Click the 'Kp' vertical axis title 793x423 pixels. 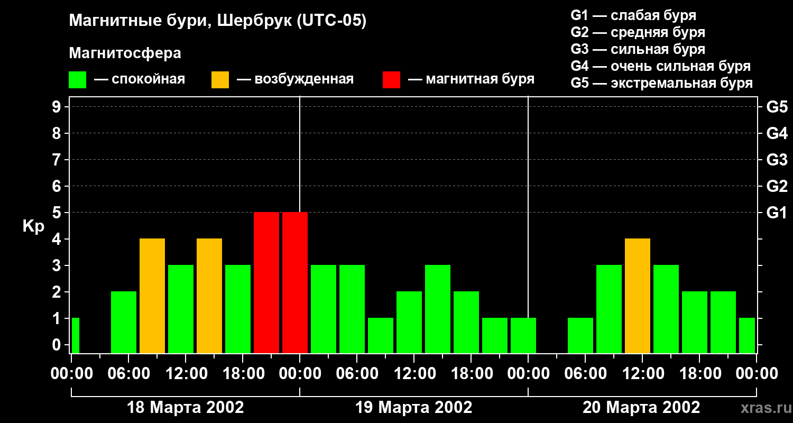33,227
